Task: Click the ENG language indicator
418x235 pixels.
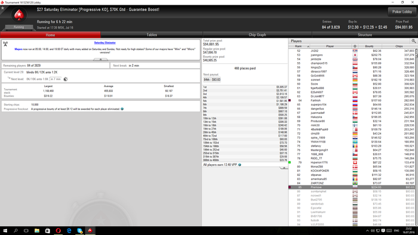Action: coord(397,231)
